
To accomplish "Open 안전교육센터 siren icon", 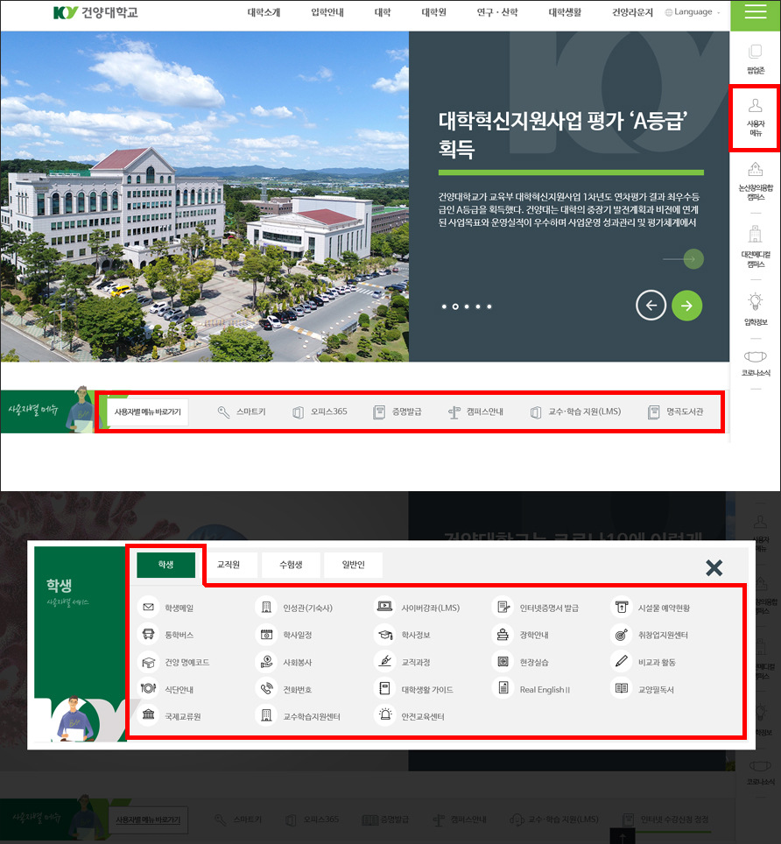I will coord(384,716).
